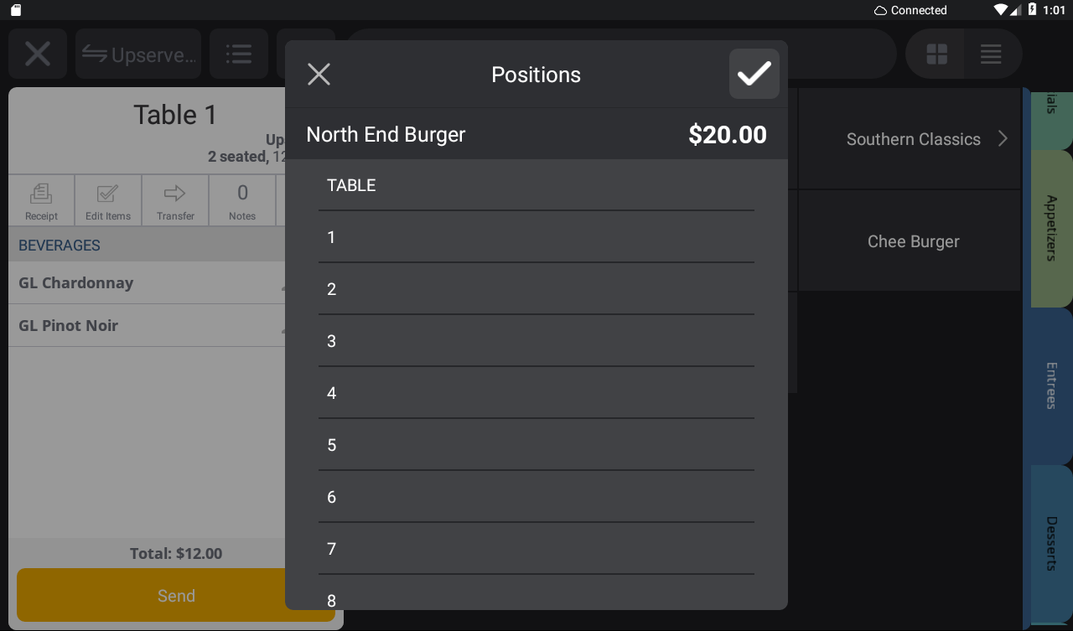
Task: Choose seat position 6
Action: click(536, 497)
